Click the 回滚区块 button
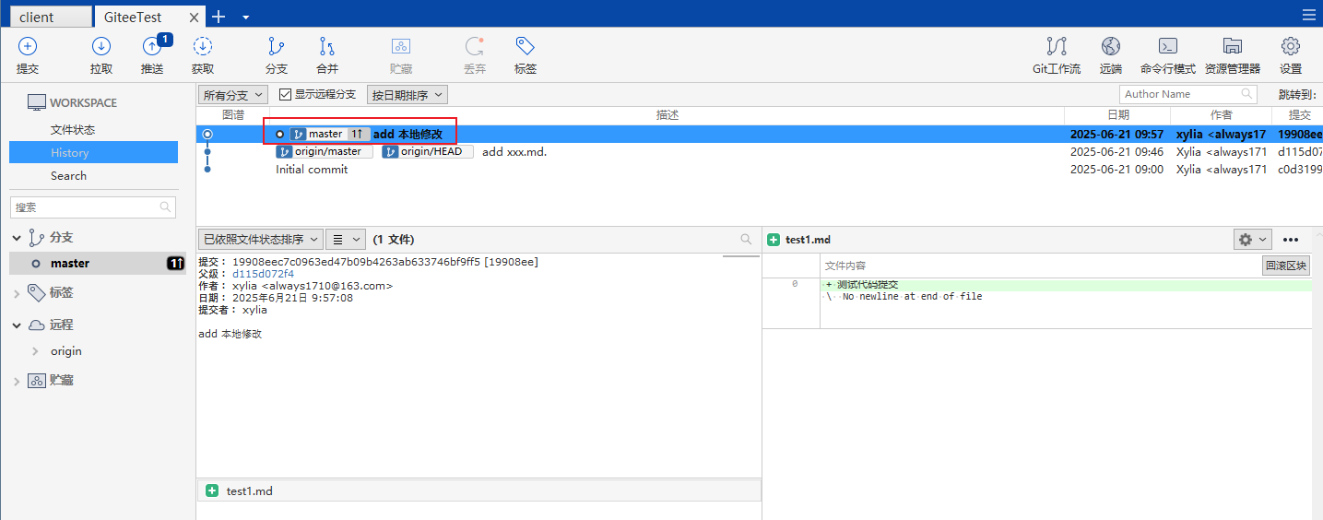The width and height of the screenshot is (1323, 520). coord(1285,266)
